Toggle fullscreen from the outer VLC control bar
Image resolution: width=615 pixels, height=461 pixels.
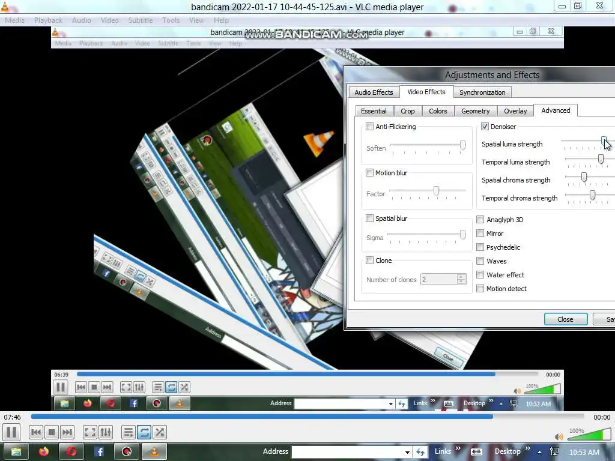(x=90, y=432)
